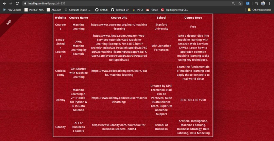Click the coursera.org machine-learning URL
Screen dimensions: 274x141
pyautogui.click(x=119, y=27)
